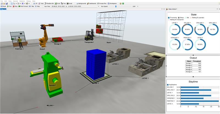Select the green MILLING 1 machine
This screenshot has width=220, height=114.
point(48,75)
